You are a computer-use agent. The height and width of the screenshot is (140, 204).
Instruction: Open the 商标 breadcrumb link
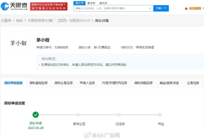(20, 21)
